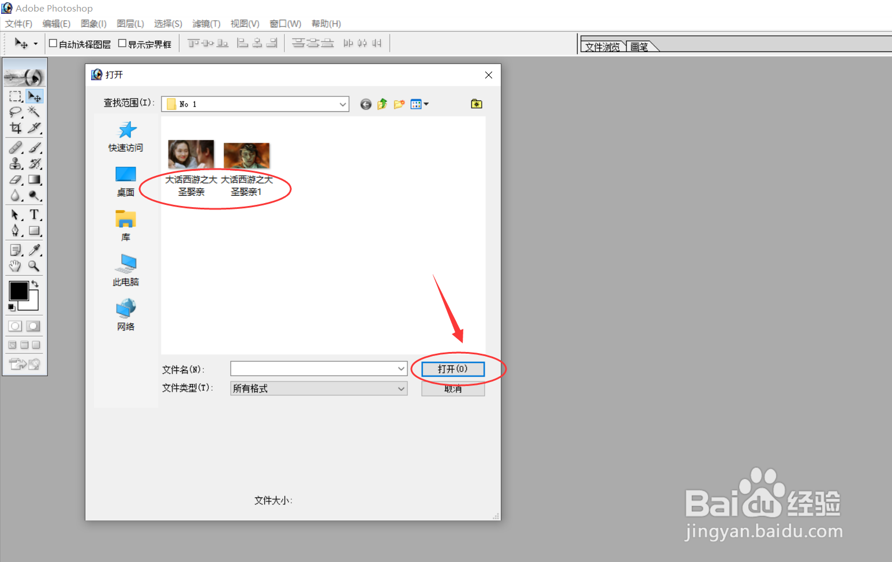Viewport: 892px width, 562px height.
Task: Expand the 文件类型 format dropdown
Action: (x=401, y=389)
